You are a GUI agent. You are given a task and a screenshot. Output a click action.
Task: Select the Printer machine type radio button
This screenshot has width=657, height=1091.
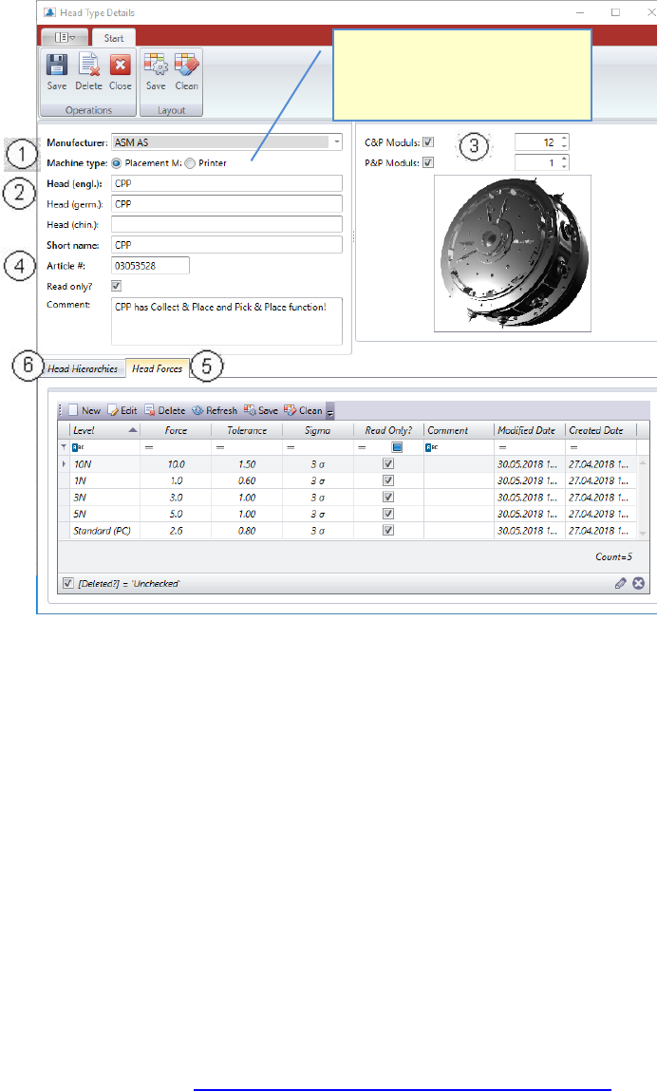(x=190, y=162)
